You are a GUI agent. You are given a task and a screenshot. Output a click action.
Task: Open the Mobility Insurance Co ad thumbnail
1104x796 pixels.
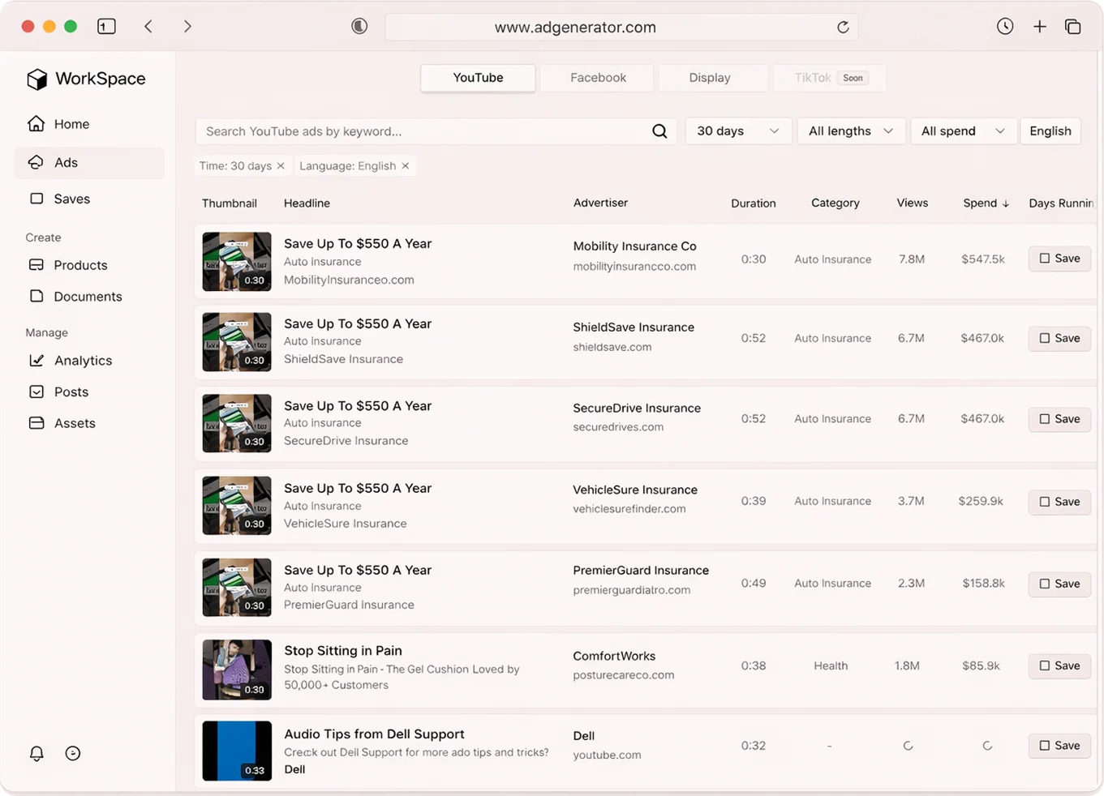[237, 262]
